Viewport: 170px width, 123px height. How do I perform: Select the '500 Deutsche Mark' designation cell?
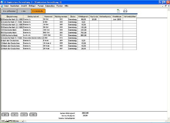(x=12, y=33)
